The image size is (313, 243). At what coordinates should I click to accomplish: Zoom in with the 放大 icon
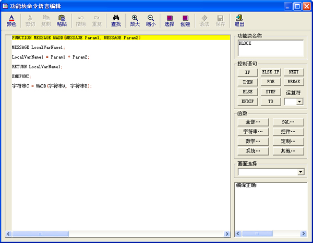tap(135, 21)
